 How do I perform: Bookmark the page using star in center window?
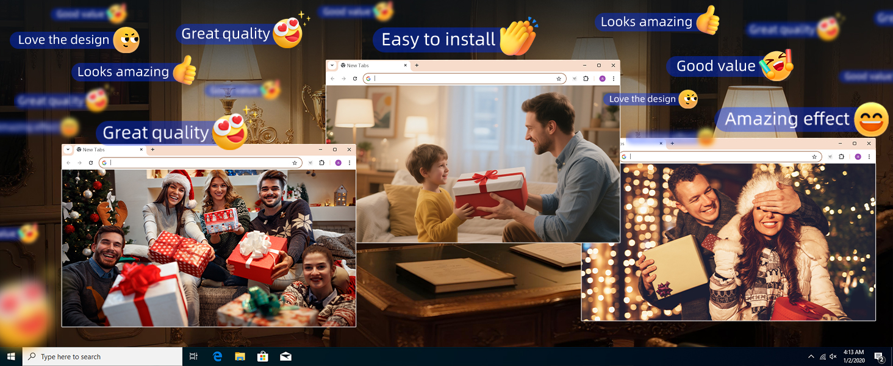(x=558, y=79)
